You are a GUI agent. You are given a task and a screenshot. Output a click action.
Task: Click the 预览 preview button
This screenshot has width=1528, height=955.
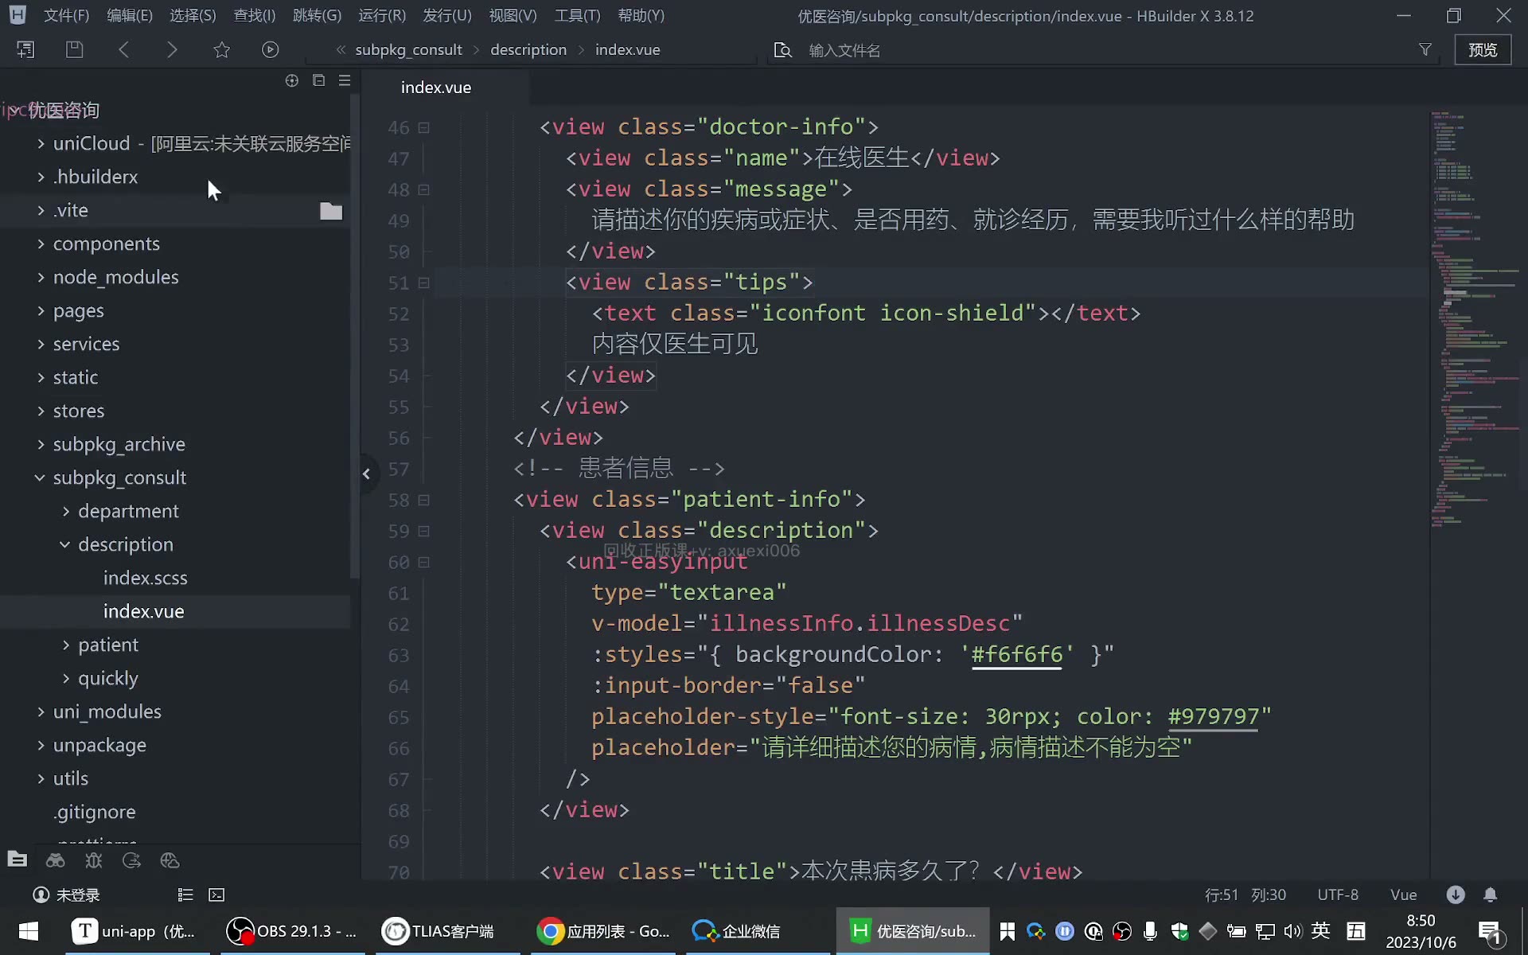click(x=1483, y=49)
